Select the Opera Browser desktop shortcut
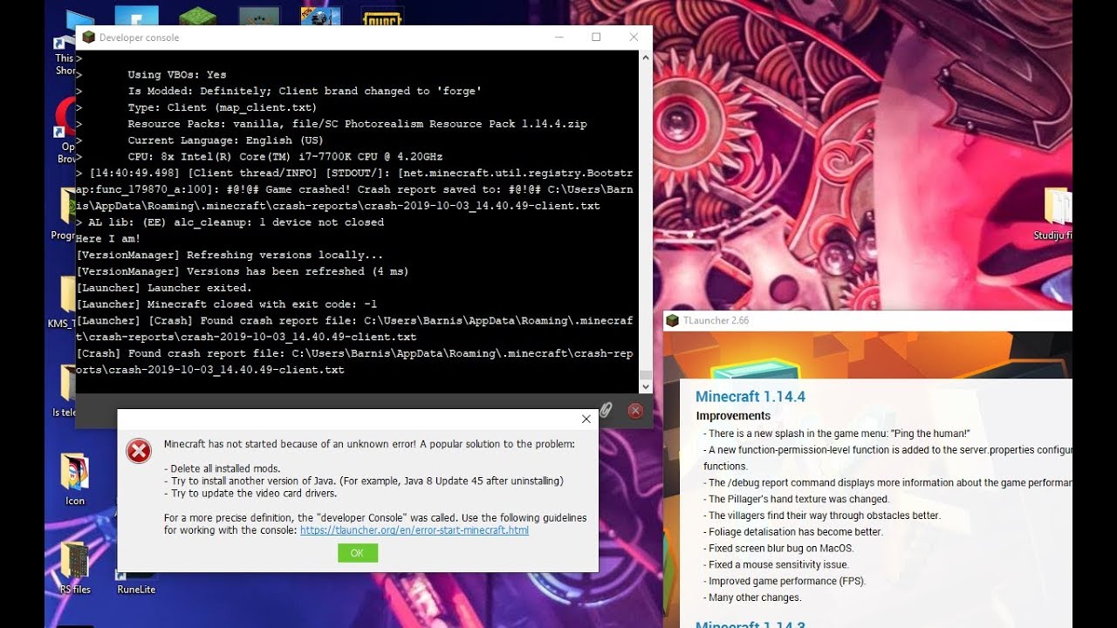The height and width of the screenshot is (628, 1117). point(66,129)
